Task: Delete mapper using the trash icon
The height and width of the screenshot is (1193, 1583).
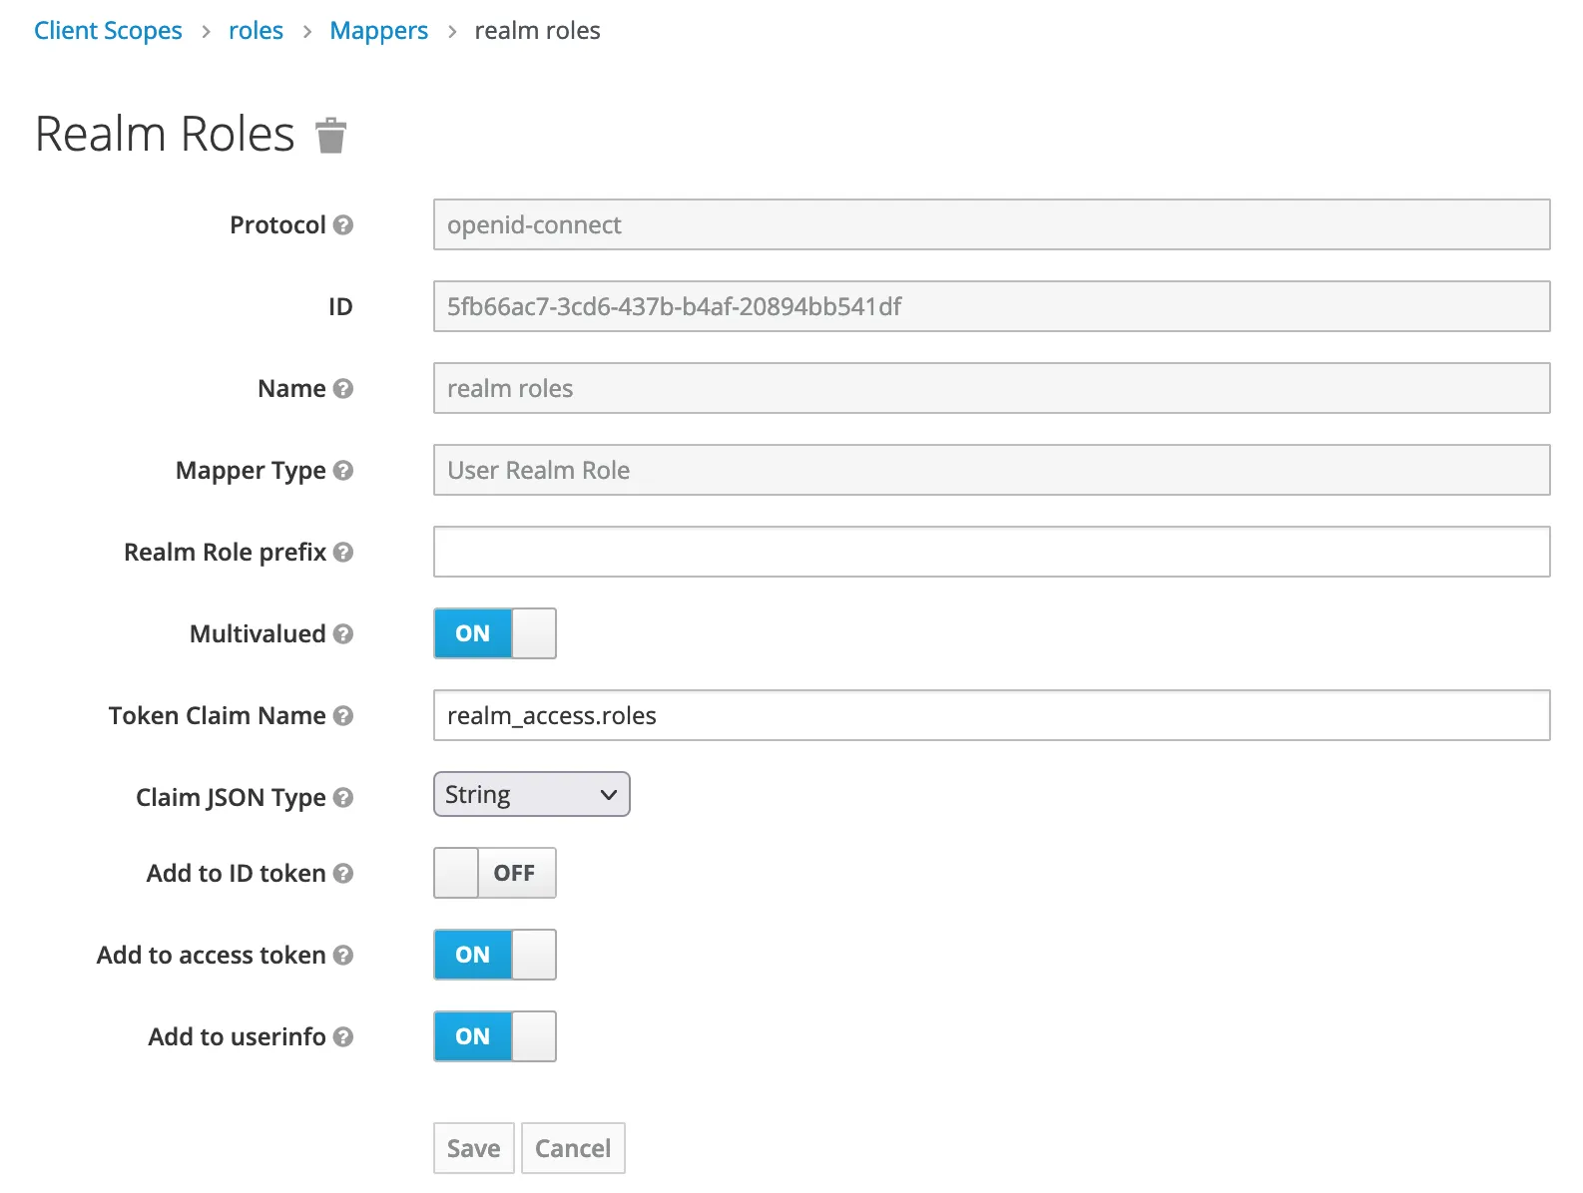Action: tap(330, 136)
